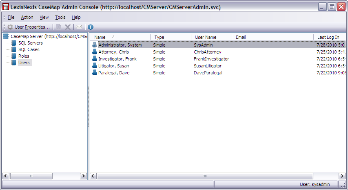348x190 pixels.
Task: Select Users in the tree
Action: coord(24,63)
